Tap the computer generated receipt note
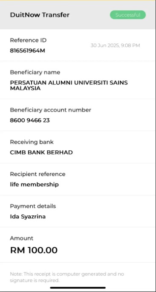The width and height of the screenshot is (156, 292). tap(67, 277)
